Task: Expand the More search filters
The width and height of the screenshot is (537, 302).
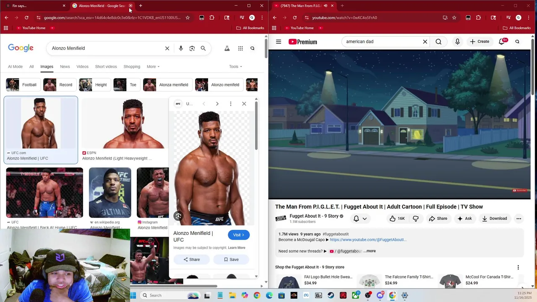Action: coord(153,67)
